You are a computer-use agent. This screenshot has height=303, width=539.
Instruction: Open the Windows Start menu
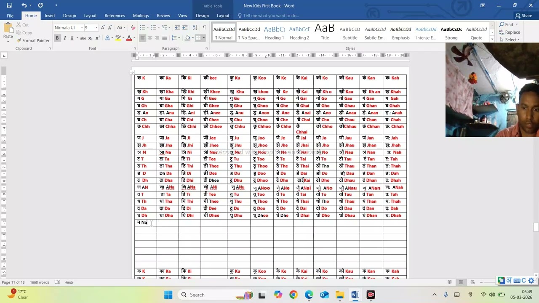pyautogui.click(x=168, y=295)
